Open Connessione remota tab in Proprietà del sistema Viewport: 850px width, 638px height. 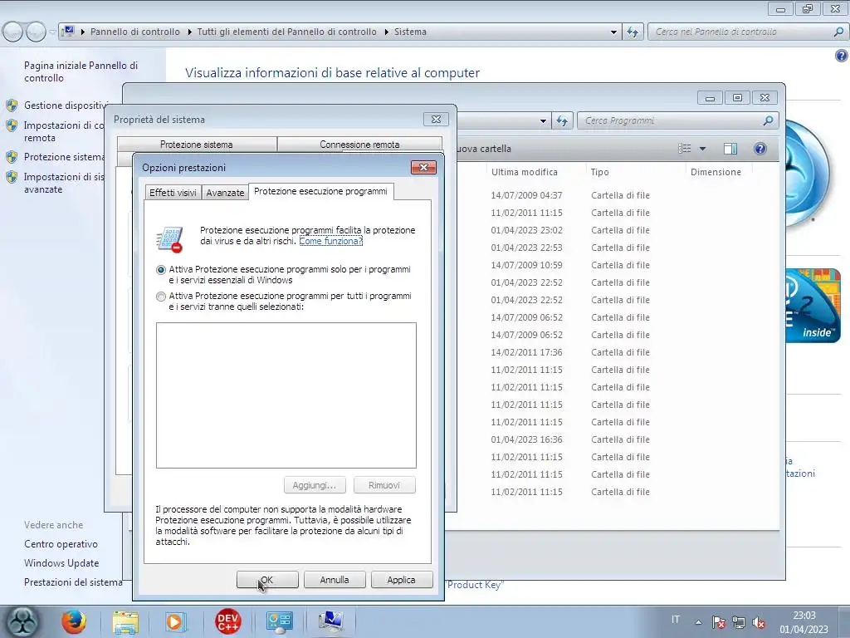click(x=359, y=145)
